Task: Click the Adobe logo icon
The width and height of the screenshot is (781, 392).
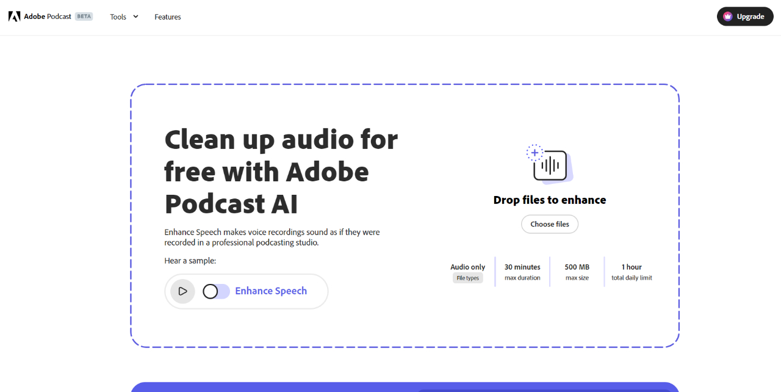Action: (15, 16)
